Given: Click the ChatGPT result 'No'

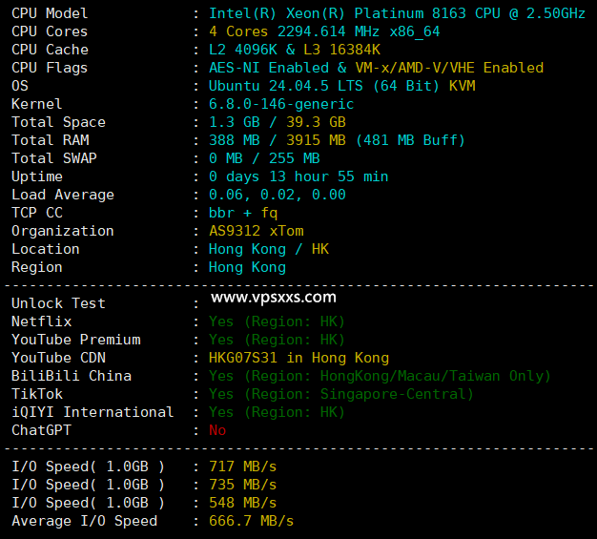Looking at the screenshot, I should tap(217, 430).
